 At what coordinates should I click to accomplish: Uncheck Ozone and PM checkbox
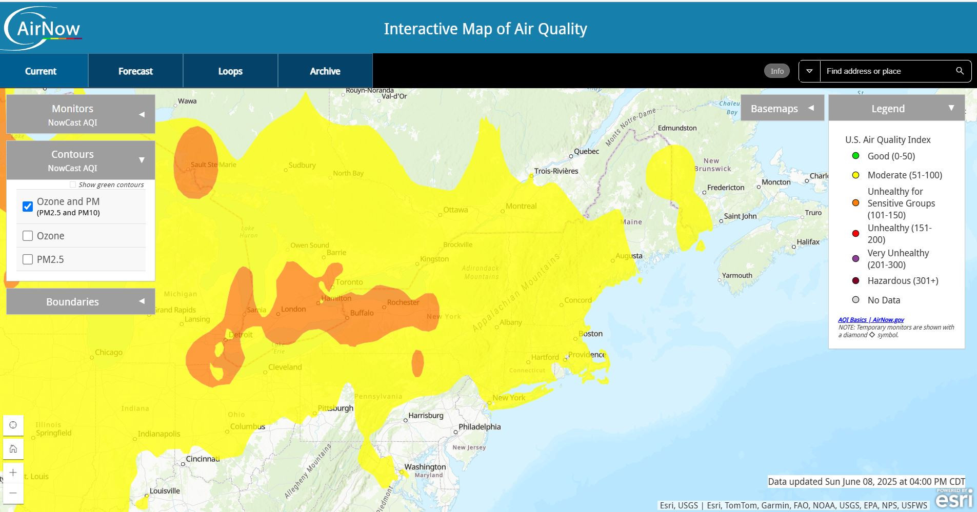pos(28,207)
